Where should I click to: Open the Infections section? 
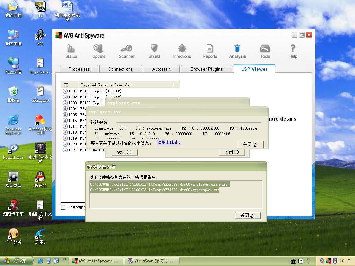point(182,51)
